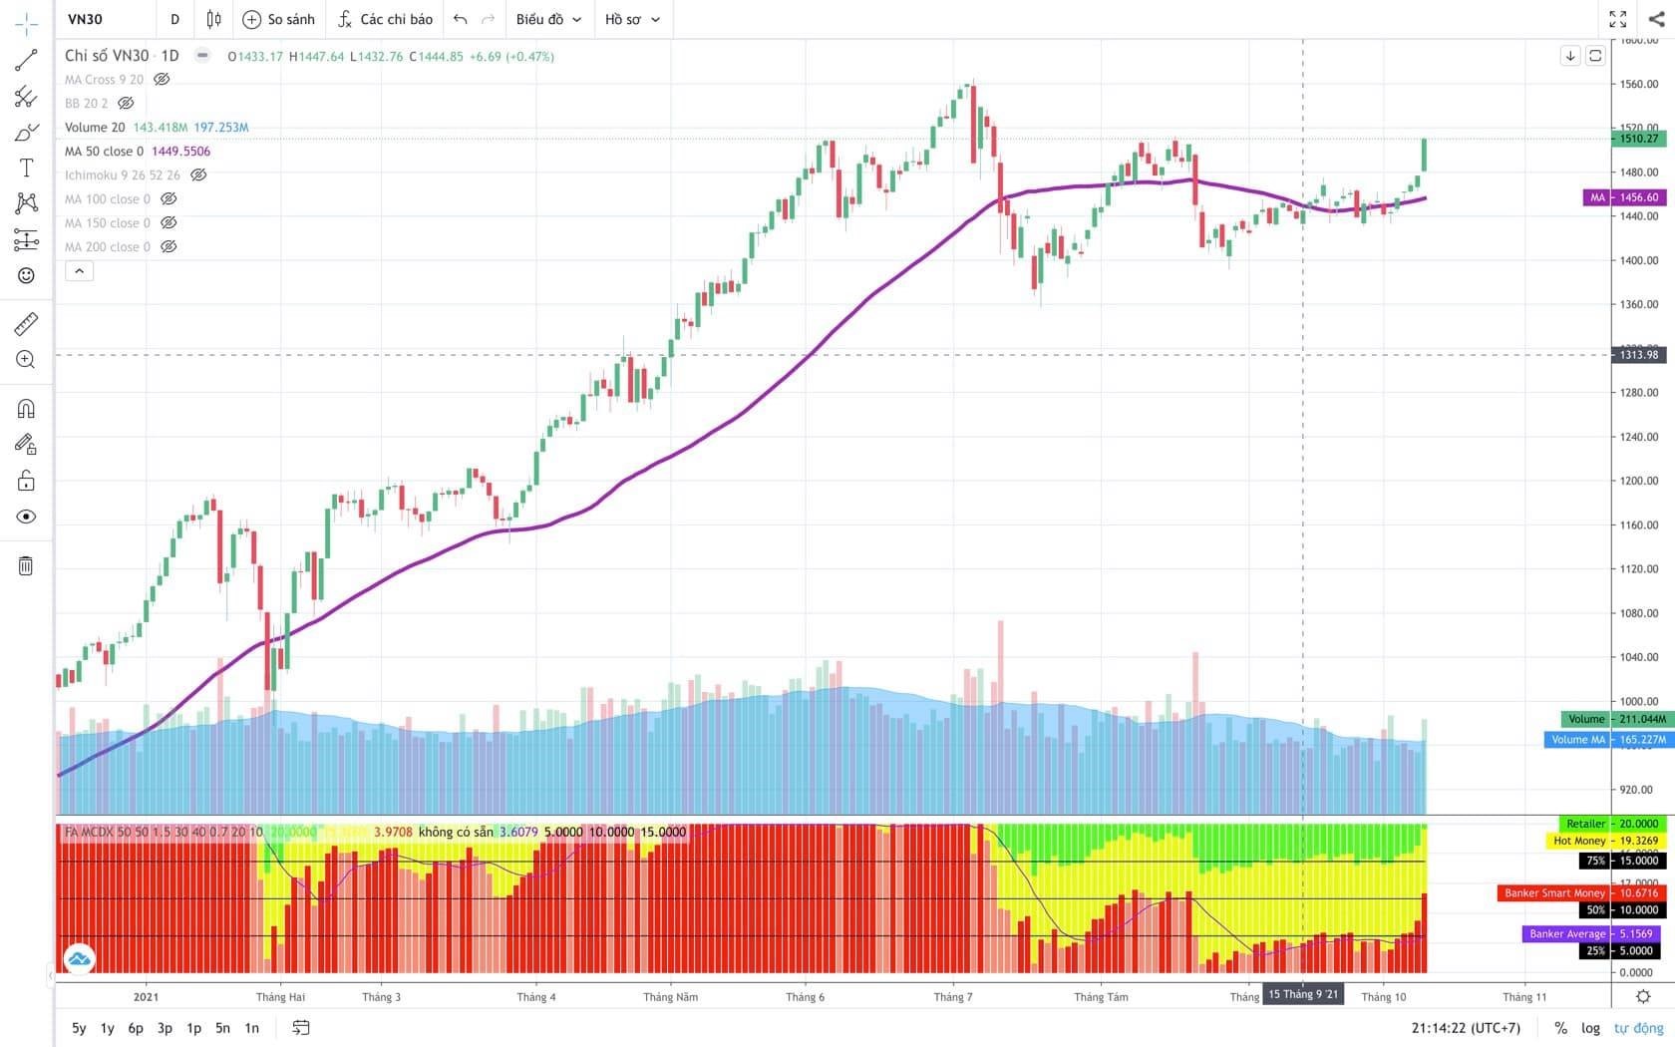This screenshot has width=1675, height=1047.
Task: Open the emoji icons tool
Action: (x=26, y=275)
